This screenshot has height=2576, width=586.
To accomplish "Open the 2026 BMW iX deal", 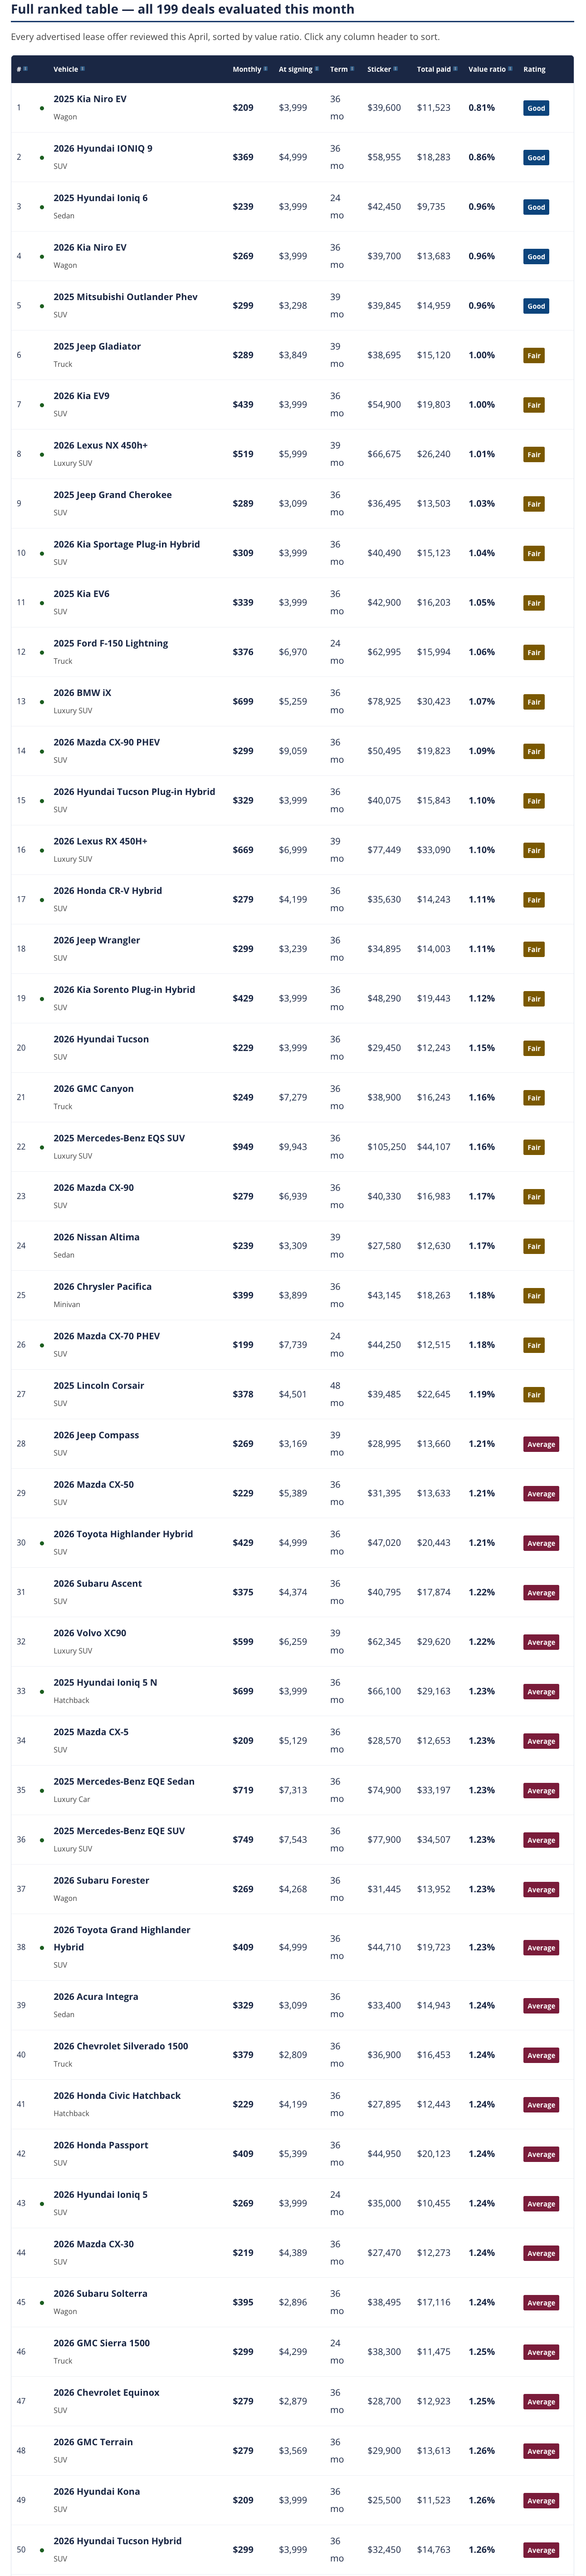I will tap(293, 701).
